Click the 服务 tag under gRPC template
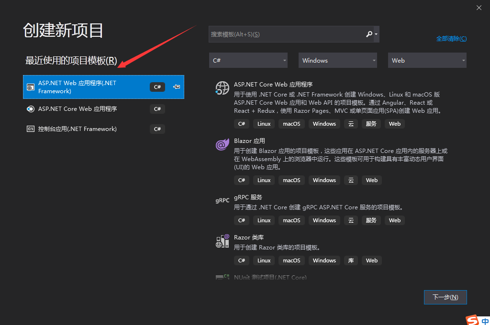The width and height of the screenshot is (490, 325). coord(371,220)
